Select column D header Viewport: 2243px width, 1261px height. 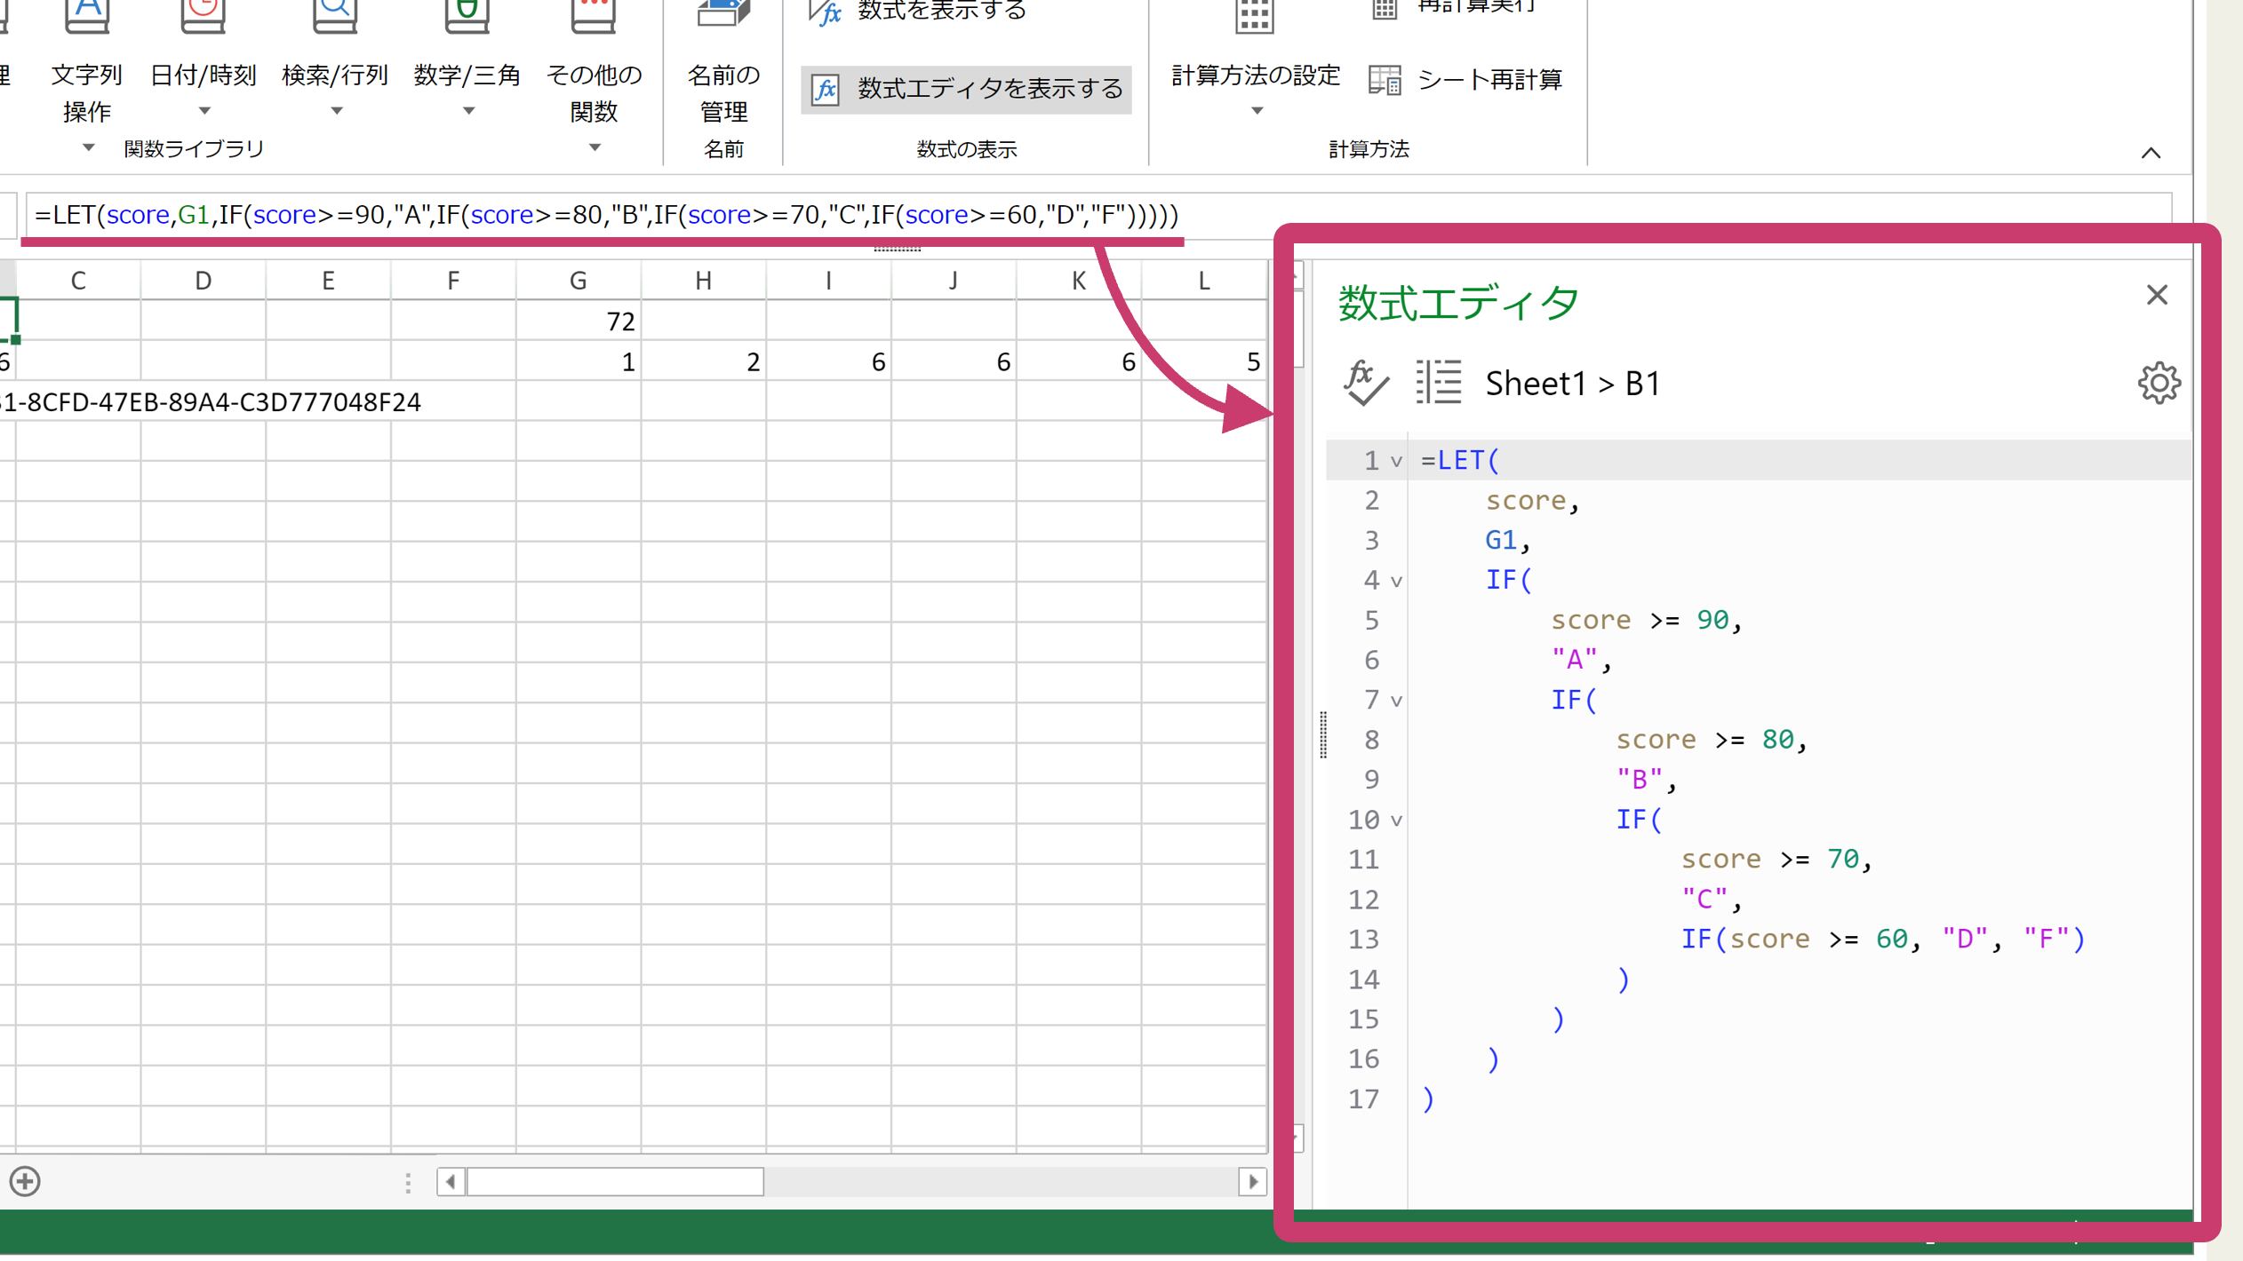[x=204, y=281]
